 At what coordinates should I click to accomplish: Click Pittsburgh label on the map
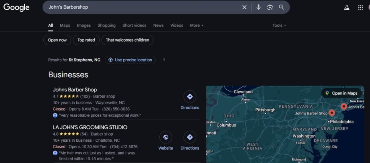click(x=265, y=110)
